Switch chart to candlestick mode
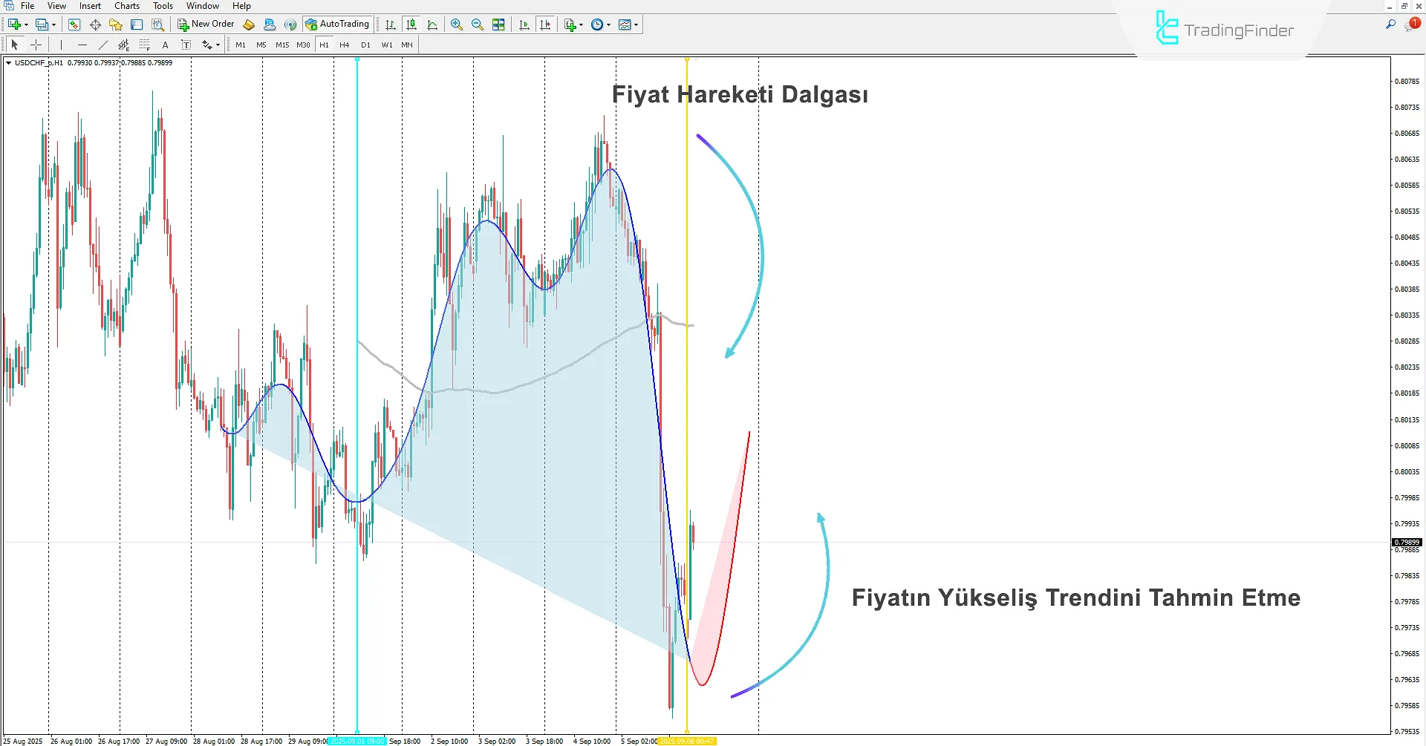The width and height of the screenshot is (1426, 746). coord(411,24)
